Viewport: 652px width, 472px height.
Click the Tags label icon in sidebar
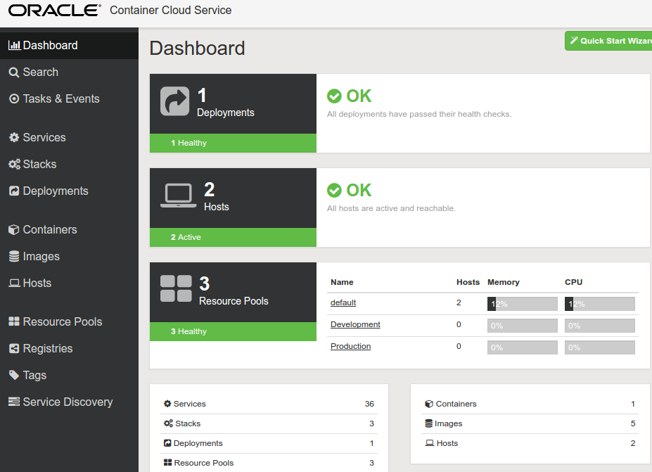(x=14, y=375)
